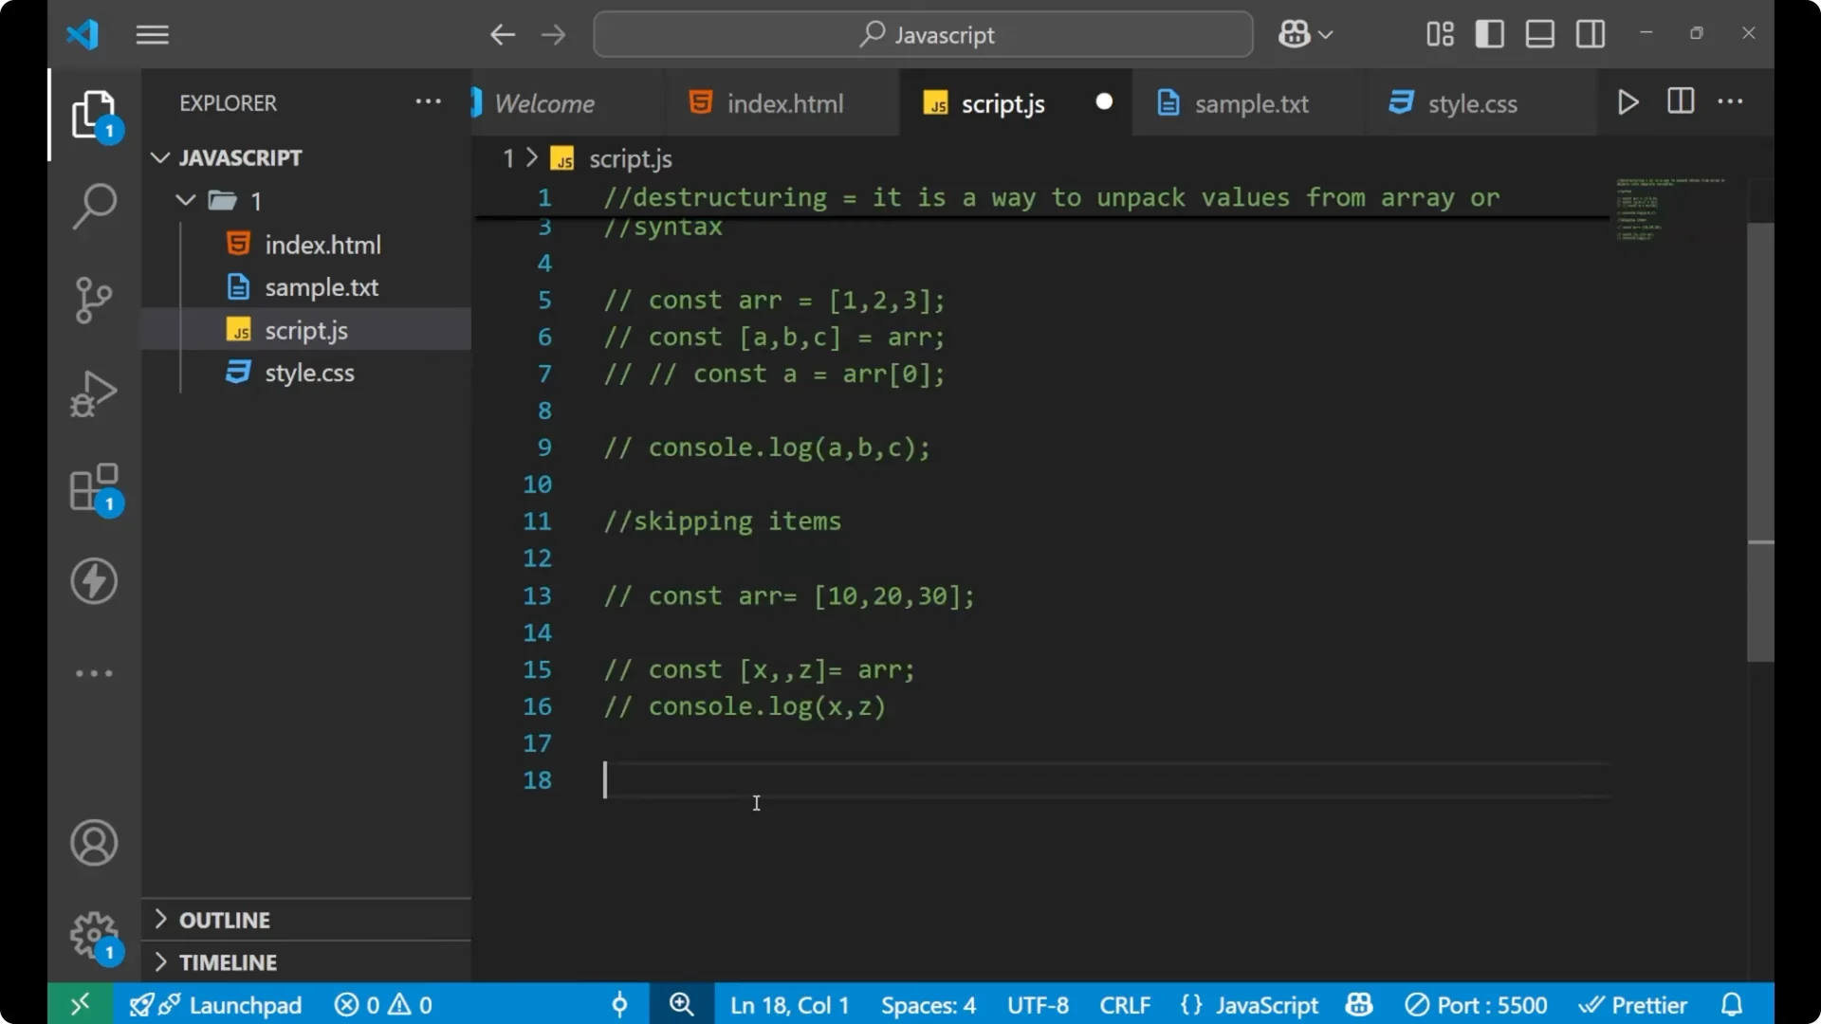Switch to the index.html tab
This screenshot has height=1024, width=1821.
tap(783, 102)
